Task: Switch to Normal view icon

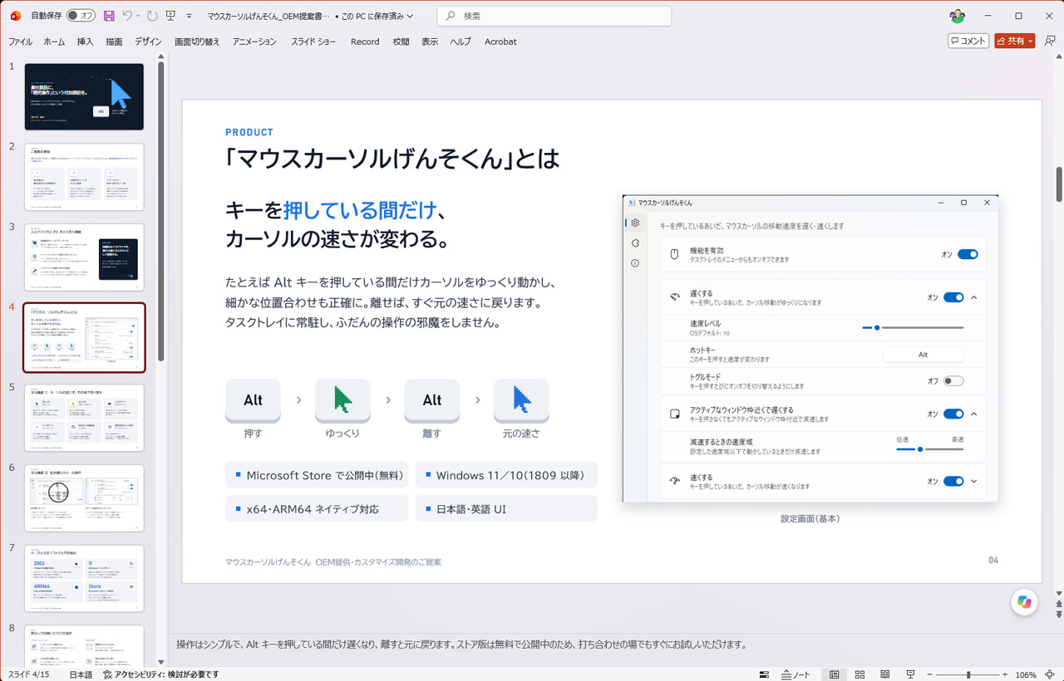Action: (x=835, y=674)
